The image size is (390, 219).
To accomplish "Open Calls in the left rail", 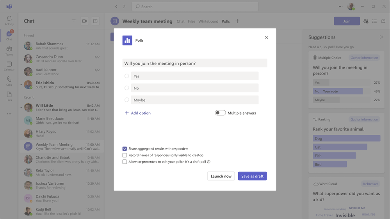I will coord(9,81).
